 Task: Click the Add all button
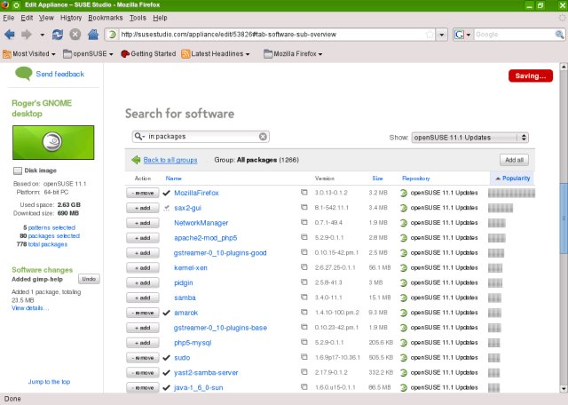coord(514,160)
